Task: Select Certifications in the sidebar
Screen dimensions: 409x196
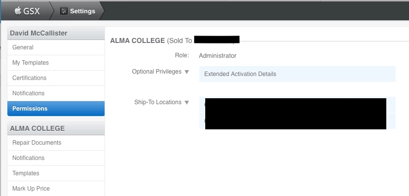Action: 56,78
